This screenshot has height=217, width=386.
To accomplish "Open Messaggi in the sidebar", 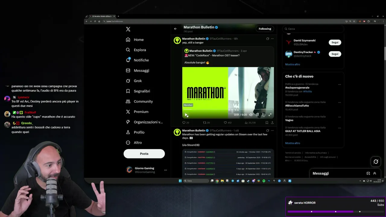I will 138,71.
